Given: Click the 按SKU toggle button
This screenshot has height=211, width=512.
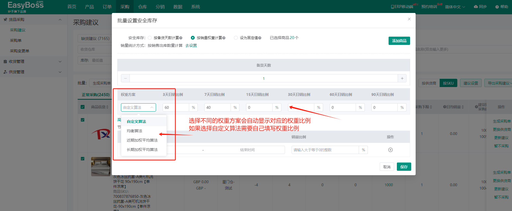Looking at the screenshot, I should click(x=448, y=83).
